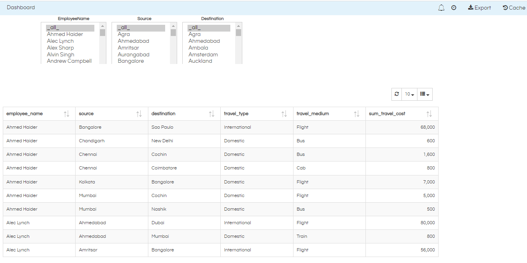Refresh the table with reload icon
Screen dimensions: 527x263
pyautogui.click(x=397, y=94)
